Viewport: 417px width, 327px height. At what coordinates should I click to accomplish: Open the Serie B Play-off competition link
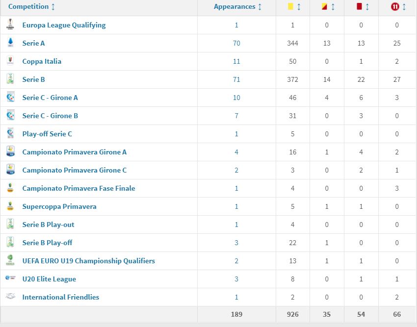pyautogui.click(x=47, y=243)
